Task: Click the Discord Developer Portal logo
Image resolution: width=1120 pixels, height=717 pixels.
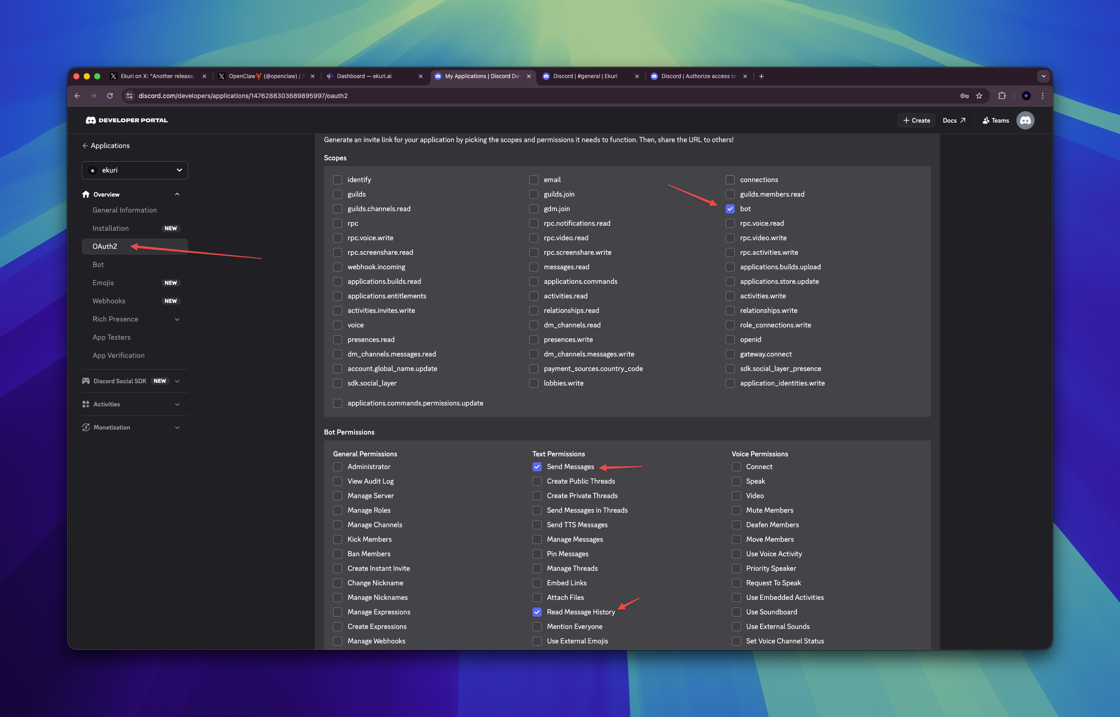Action: 126,120
